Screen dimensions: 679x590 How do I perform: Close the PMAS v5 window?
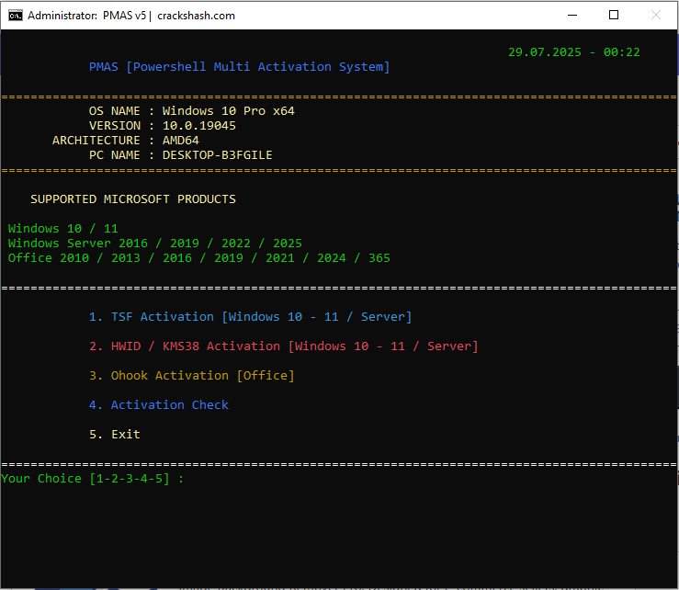click(x=656, y=15)
